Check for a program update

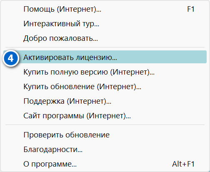(x=105, y=135)
